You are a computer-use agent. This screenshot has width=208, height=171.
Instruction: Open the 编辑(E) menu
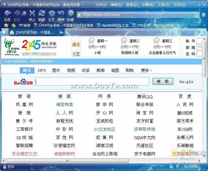(x=116, y=5)
